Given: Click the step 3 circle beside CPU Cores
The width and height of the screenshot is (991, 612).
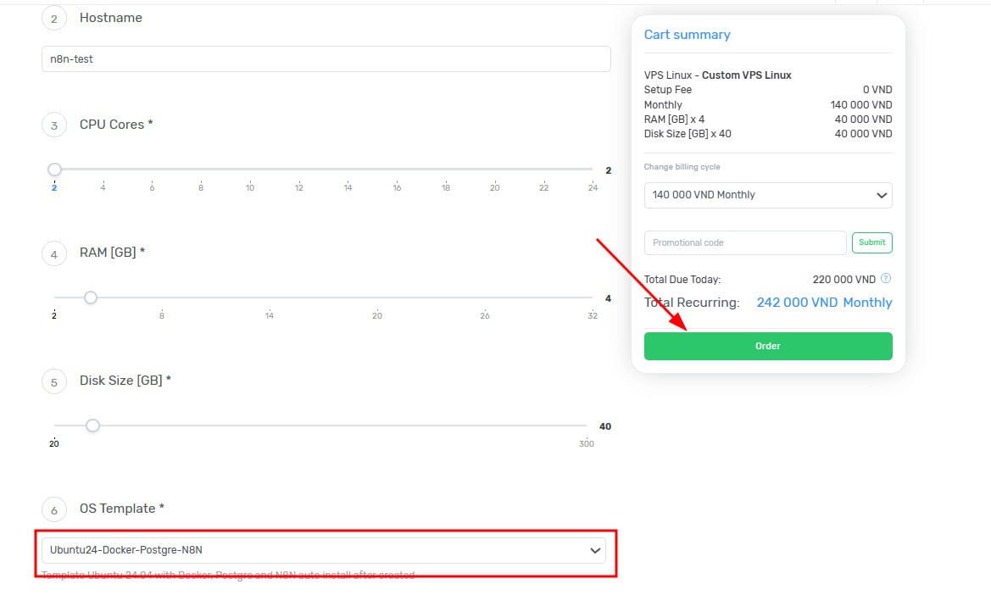Looking at the screenshot, I should tap(54, 125).
